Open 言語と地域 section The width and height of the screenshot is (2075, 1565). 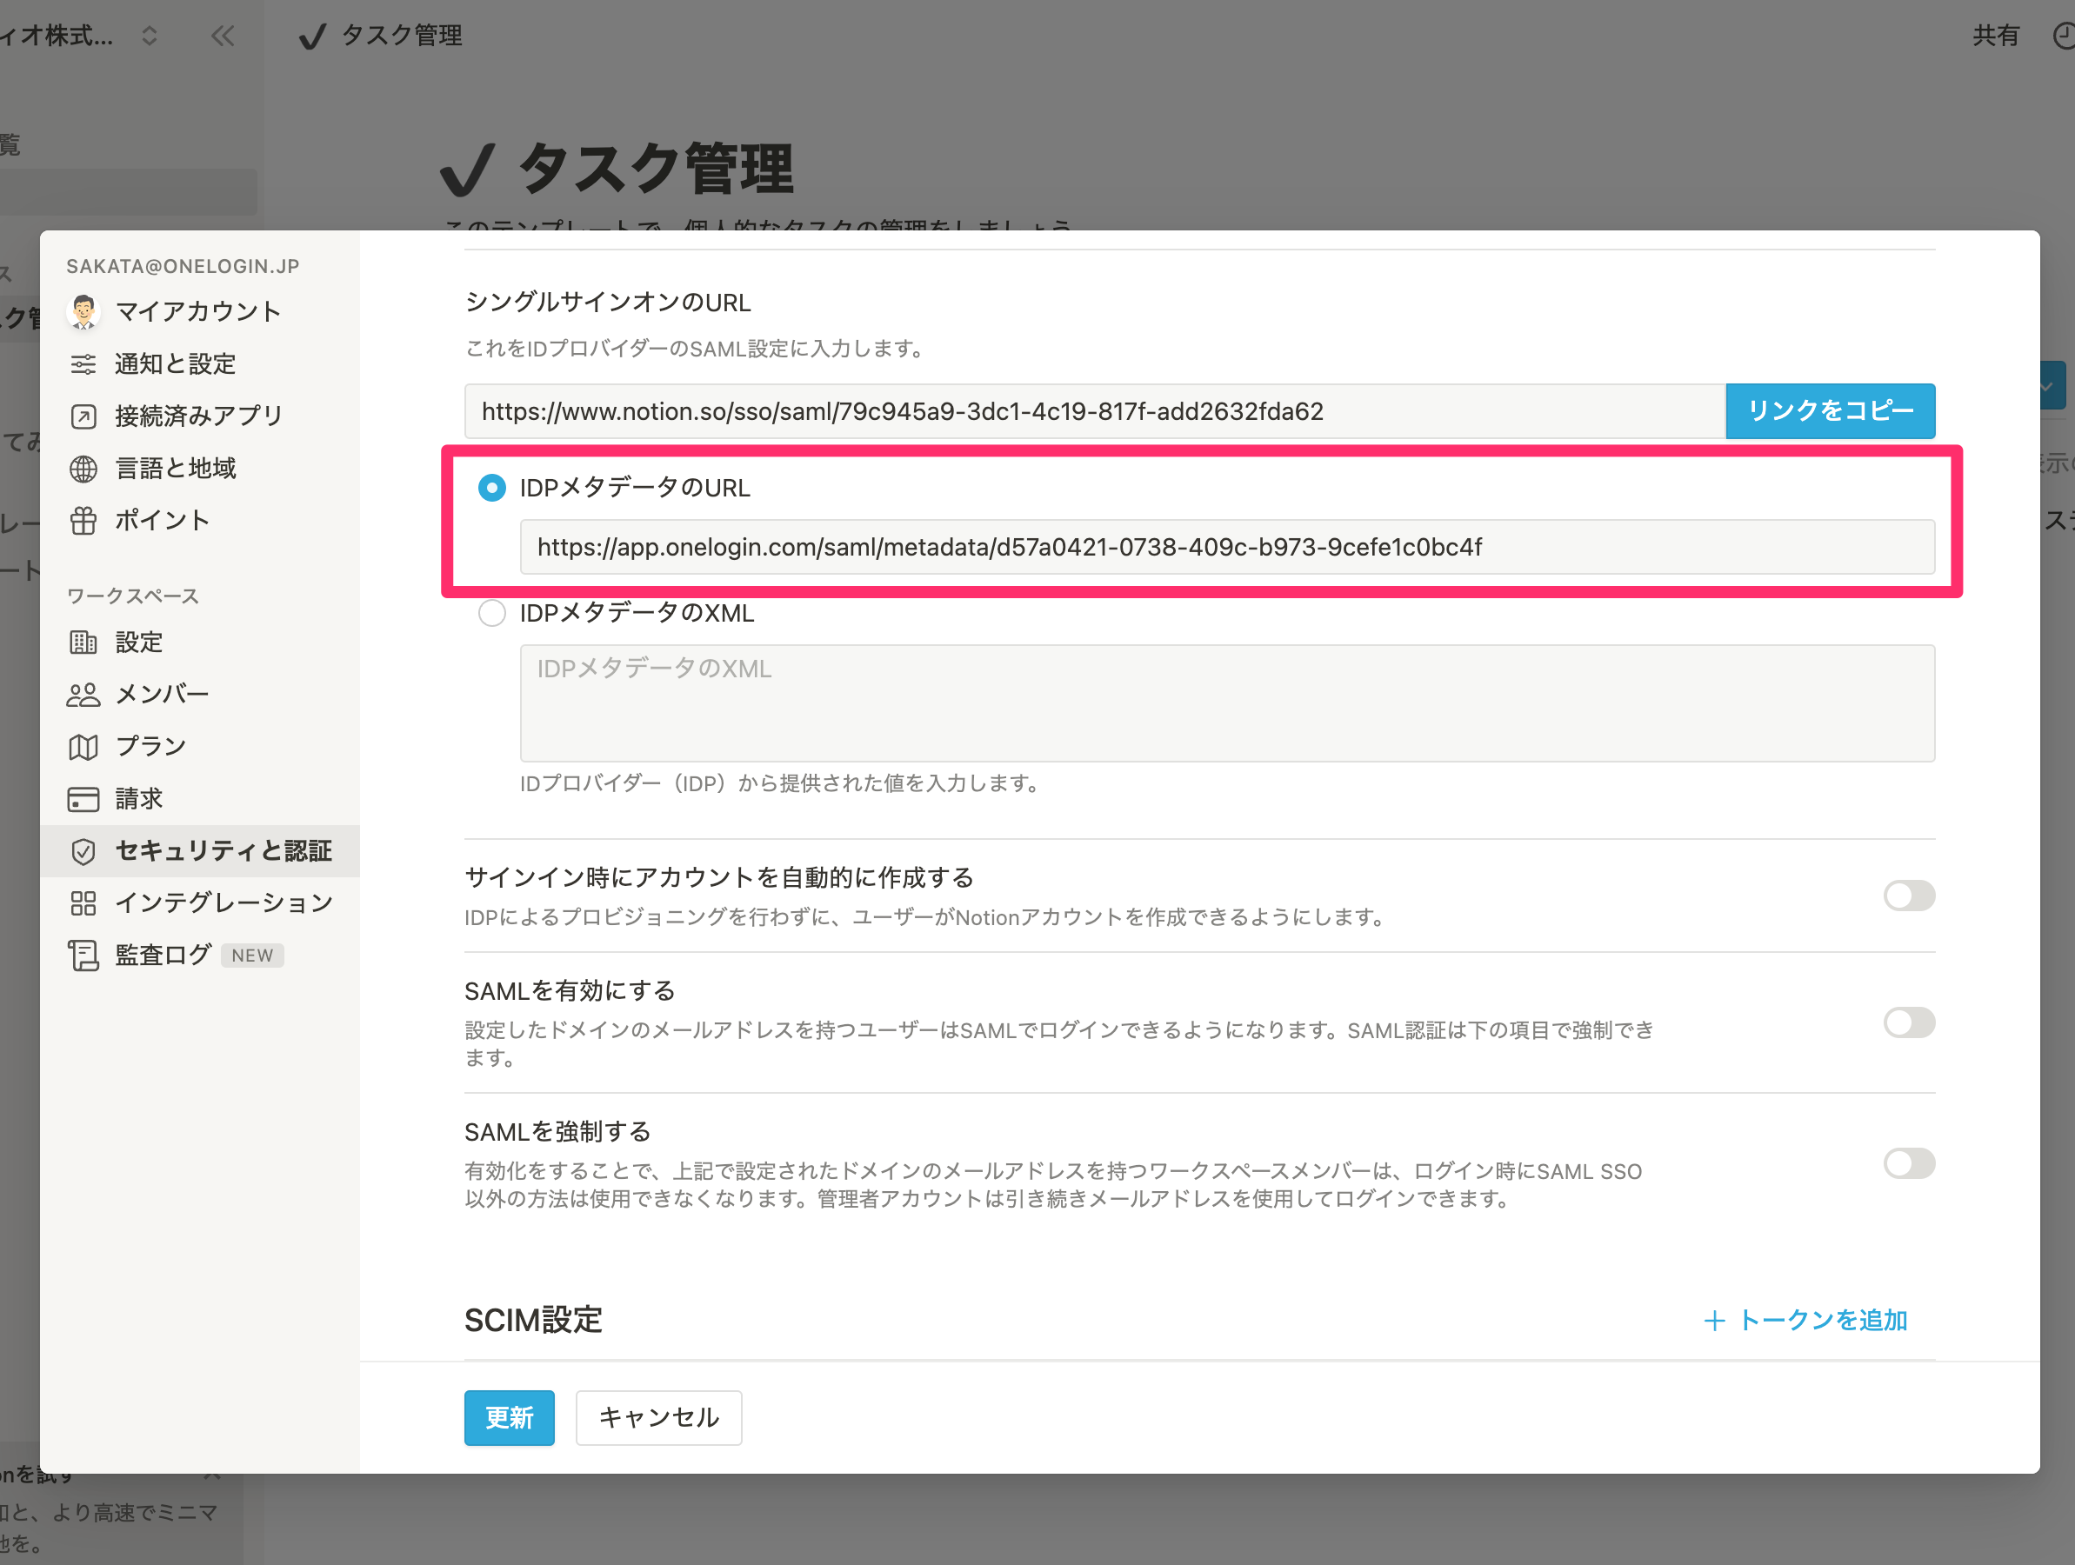pyautogui.click(x=200, y=469)
